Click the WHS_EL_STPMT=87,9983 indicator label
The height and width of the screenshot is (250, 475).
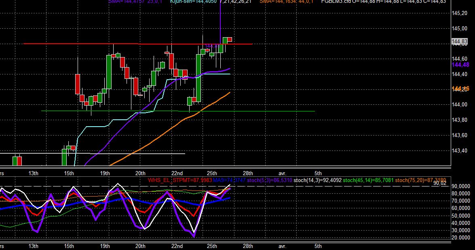click(x=180, y=180)
